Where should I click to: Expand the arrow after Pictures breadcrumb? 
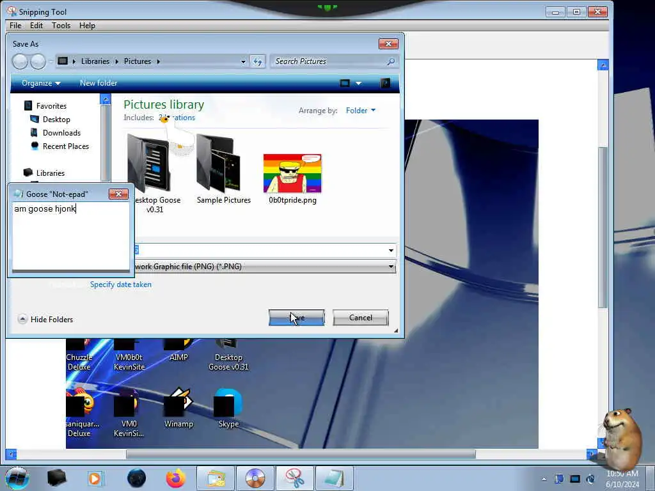pyautogui.click(x=159, y=61)
